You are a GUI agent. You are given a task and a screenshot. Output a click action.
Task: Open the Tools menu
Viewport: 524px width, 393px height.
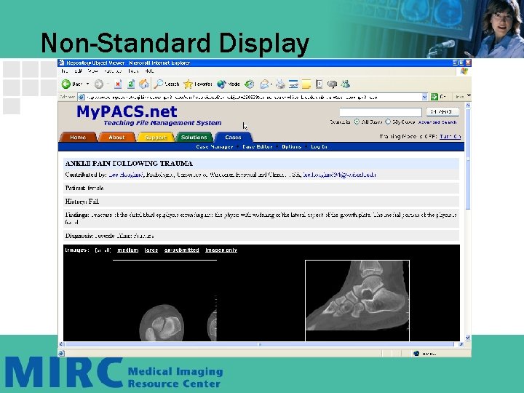(x=133, y=71)
